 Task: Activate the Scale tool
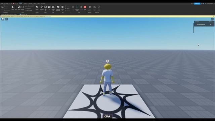(19, 7)
